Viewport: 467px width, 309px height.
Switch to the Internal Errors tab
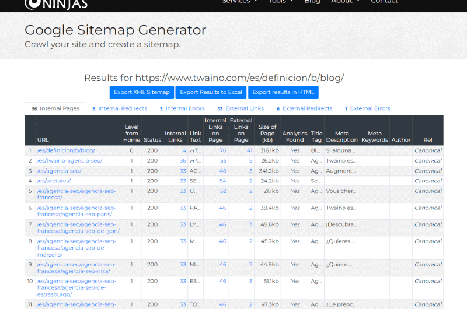point(182,108)
